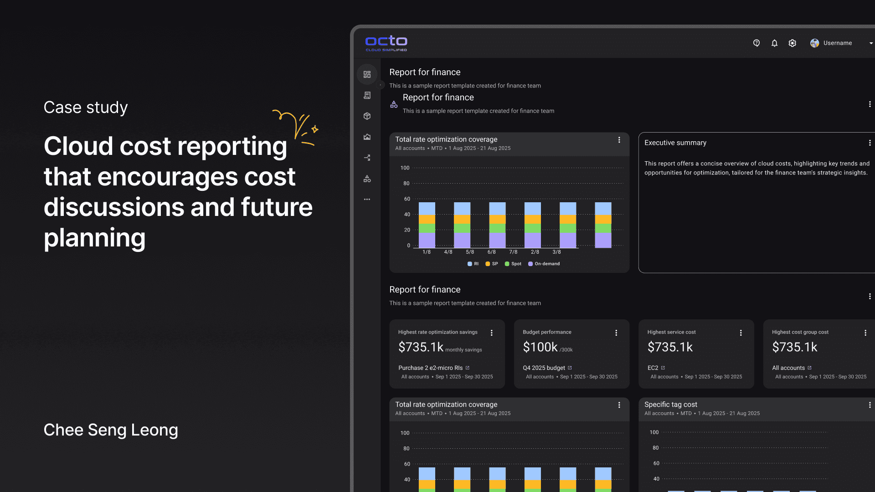
Task: Open the settings gear icon
Action: pyautogui.click(x=793, y=43)
